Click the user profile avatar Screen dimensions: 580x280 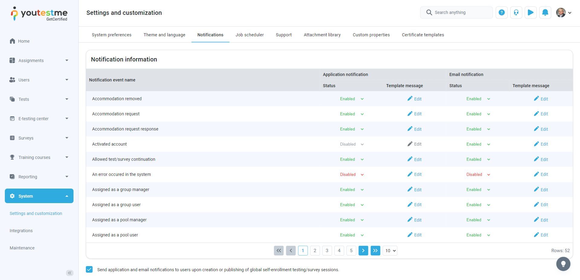[561, 12]
